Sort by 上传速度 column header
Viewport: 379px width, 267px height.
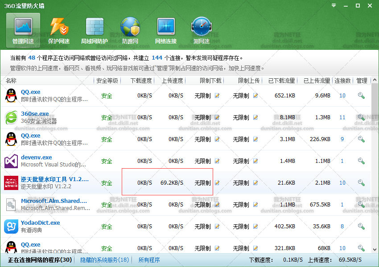pos(173,81)
